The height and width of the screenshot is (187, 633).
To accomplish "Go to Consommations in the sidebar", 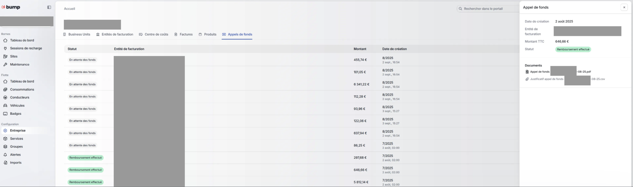I will point(22,90).
